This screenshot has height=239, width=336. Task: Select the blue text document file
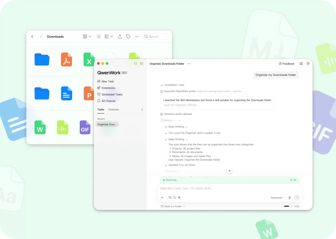tap(66, 93)
